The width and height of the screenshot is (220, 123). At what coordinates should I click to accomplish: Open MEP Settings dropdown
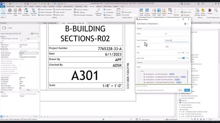pyautogui.click(x=80, y=12)
